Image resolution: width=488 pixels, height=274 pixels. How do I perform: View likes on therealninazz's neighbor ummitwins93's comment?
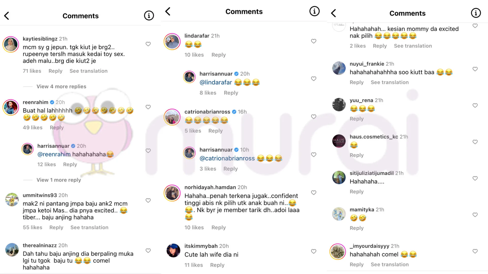[x=33, y=227]
